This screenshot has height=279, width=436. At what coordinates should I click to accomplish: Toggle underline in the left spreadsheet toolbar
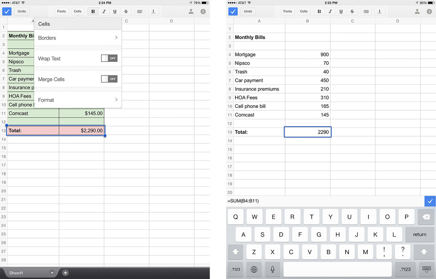[x=115, y=11]
